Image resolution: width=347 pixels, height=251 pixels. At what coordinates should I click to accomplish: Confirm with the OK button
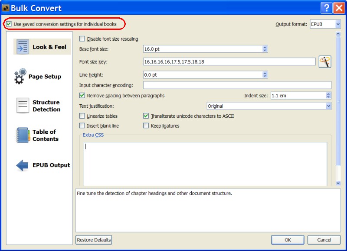[x=288, y=240]
